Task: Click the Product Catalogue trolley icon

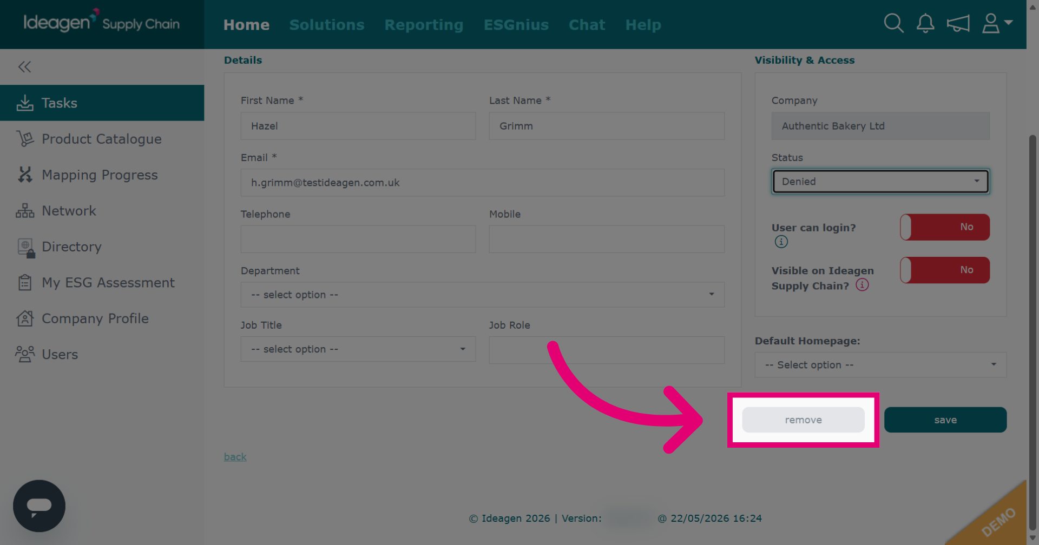Action: point(25,139)
